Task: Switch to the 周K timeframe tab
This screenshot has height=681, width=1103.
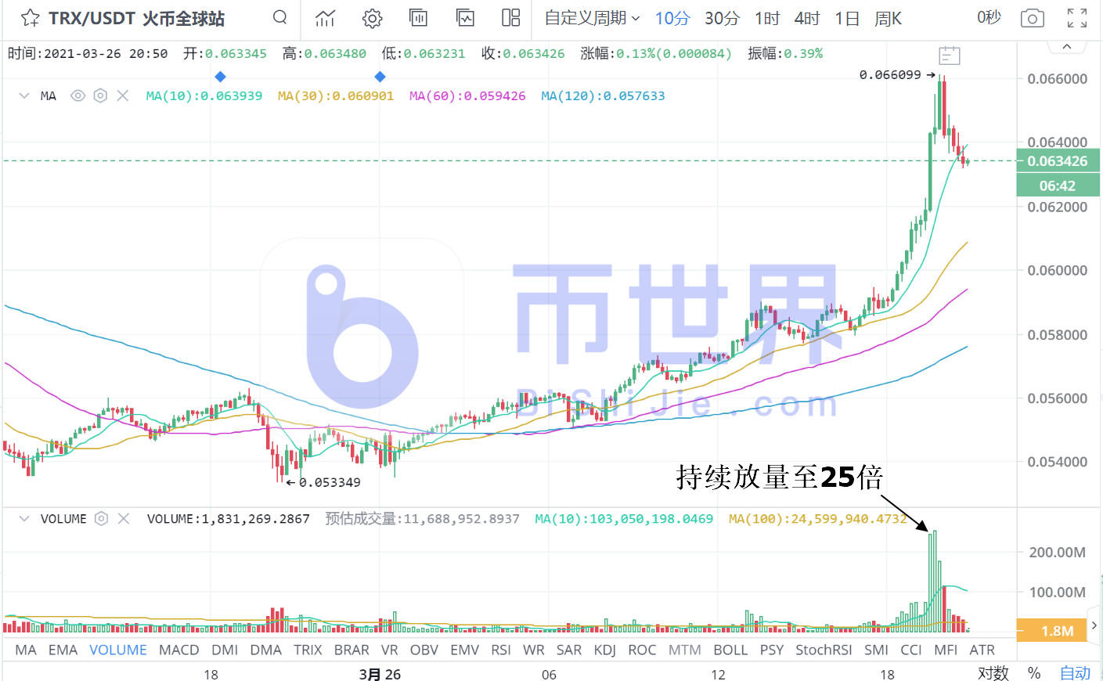Action: coord(888,18)
